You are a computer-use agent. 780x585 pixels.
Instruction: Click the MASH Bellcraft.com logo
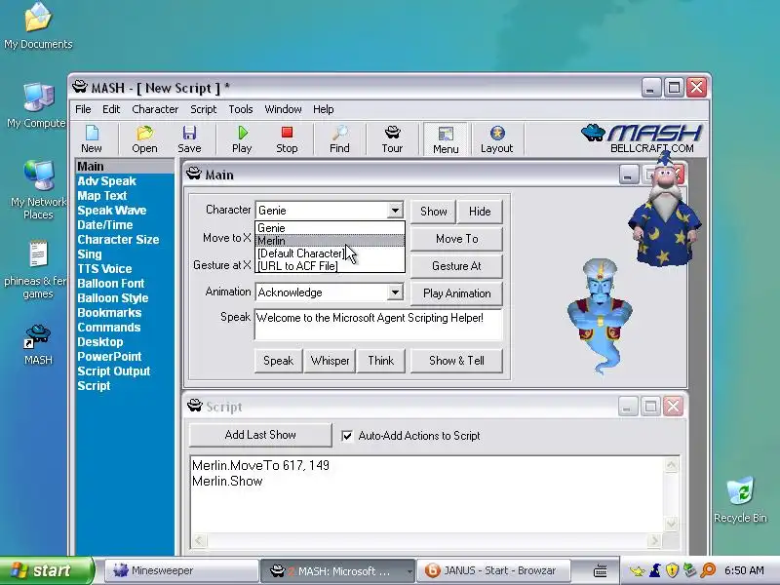[643, 137]
